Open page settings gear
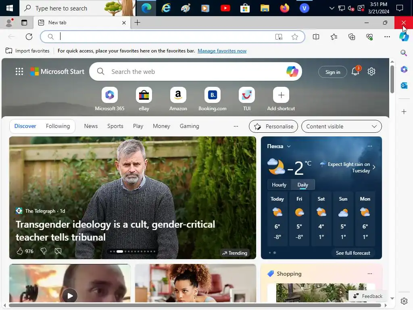This screenshot has height=310, width=413. [371, 71]
